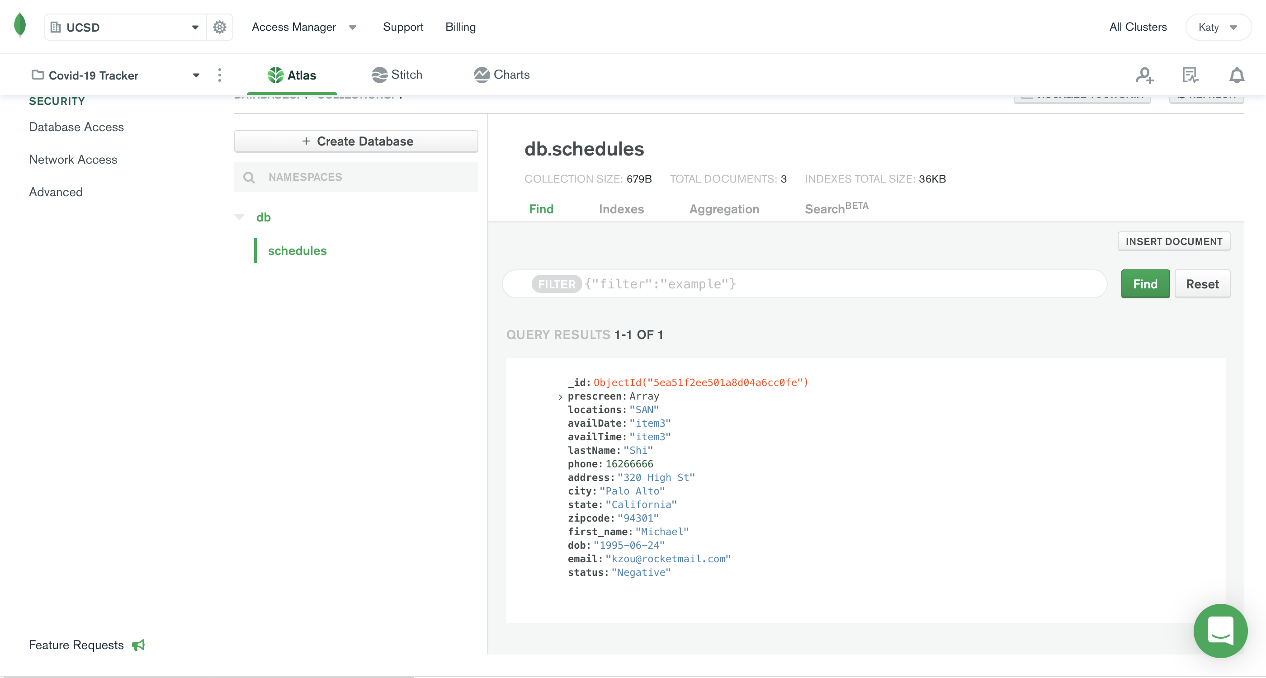The width and height of the screenshot is (1266, 678).
Task: Click the project options three-dot menu
Action: pyautogui.click(x=220, y=75)
